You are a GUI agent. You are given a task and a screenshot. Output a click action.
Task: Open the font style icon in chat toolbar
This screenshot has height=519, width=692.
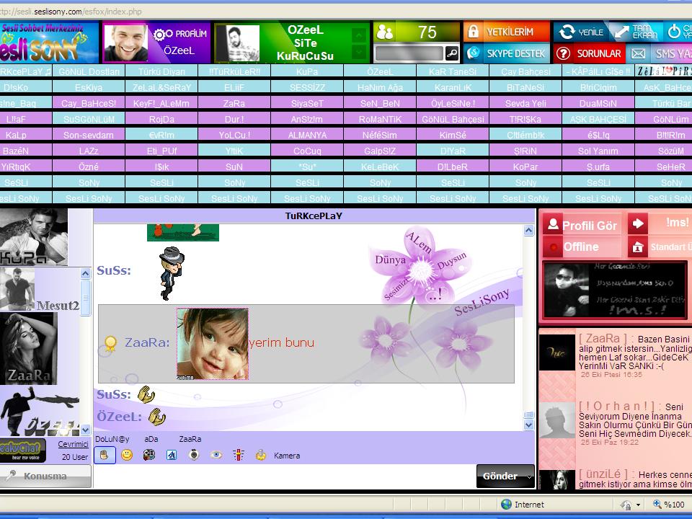[172, 455]
